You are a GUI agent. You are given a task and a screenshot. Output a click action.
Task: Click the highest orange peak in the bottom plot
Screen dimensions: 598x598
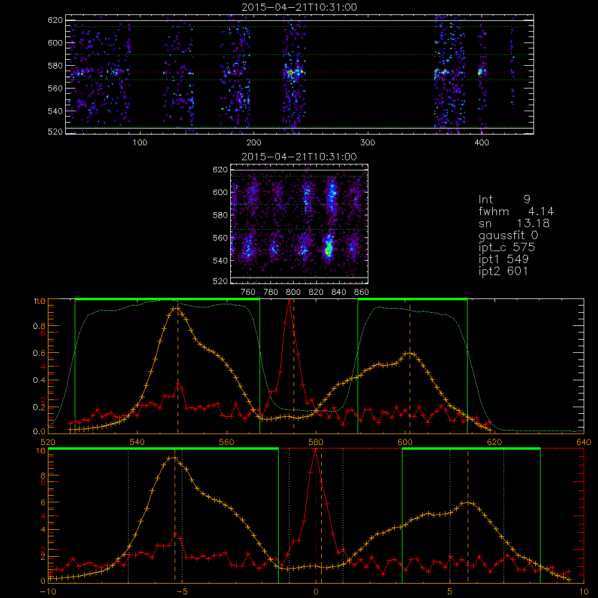173,457
